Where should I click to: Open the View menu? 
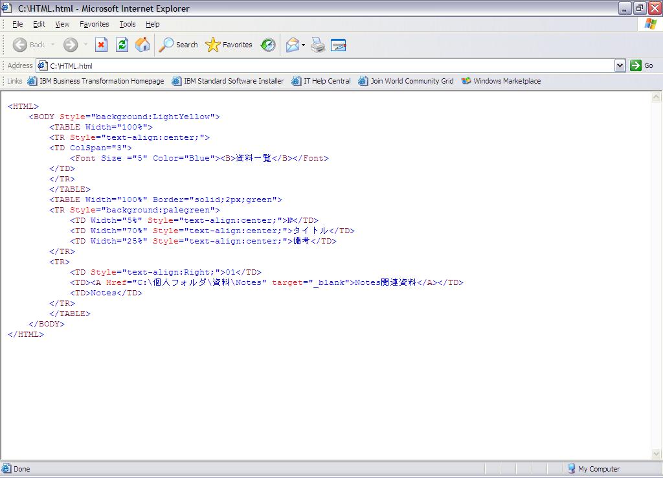(62, 24)
